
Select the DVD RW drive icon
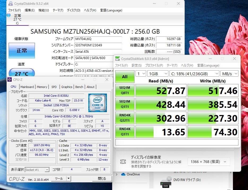(x=166, y=182)
